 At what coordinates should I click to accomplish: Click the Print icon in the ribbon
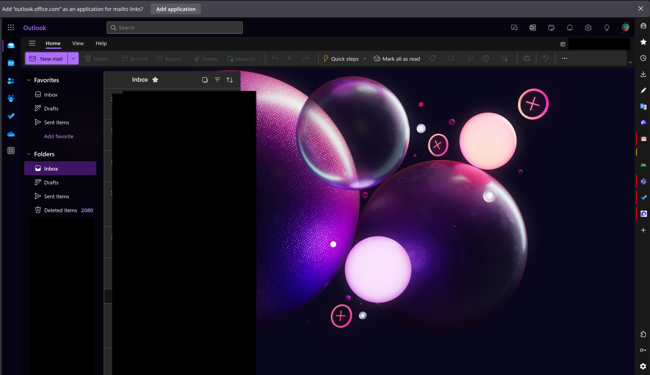coord(527,58)
